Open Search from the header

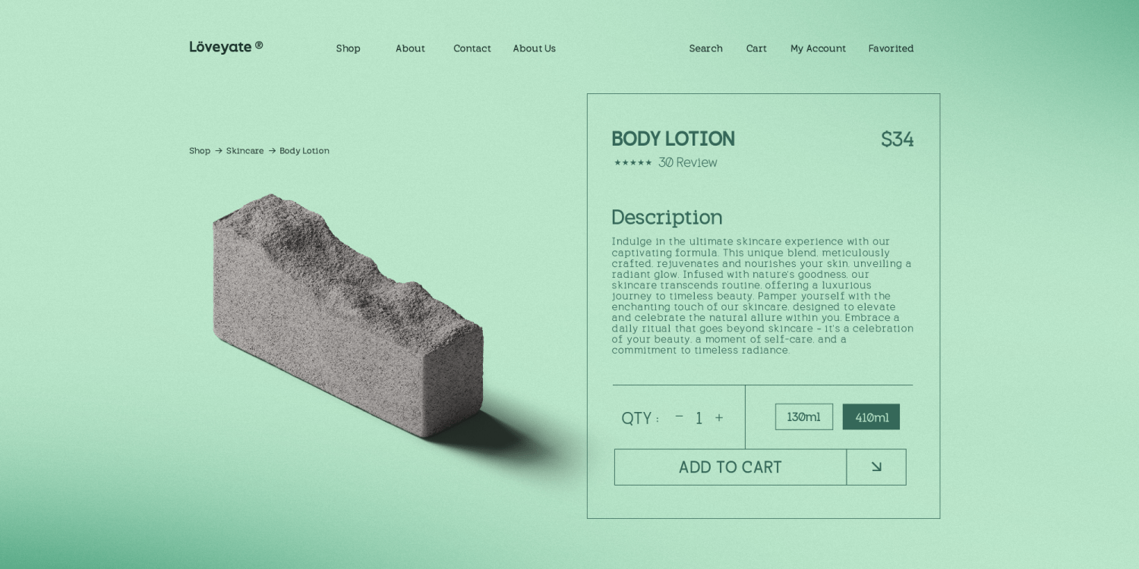[705, 49]
